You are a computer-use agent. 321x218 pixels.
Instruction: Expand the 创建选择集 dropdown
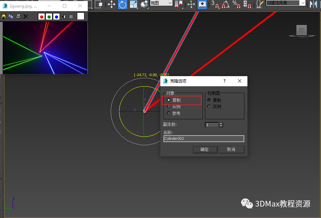[x=303, y=3]
